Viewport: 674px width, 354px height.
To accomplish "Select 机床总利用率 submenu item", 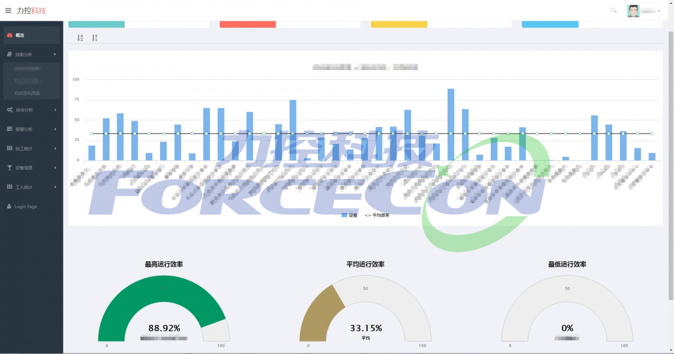I will [28, 93].
